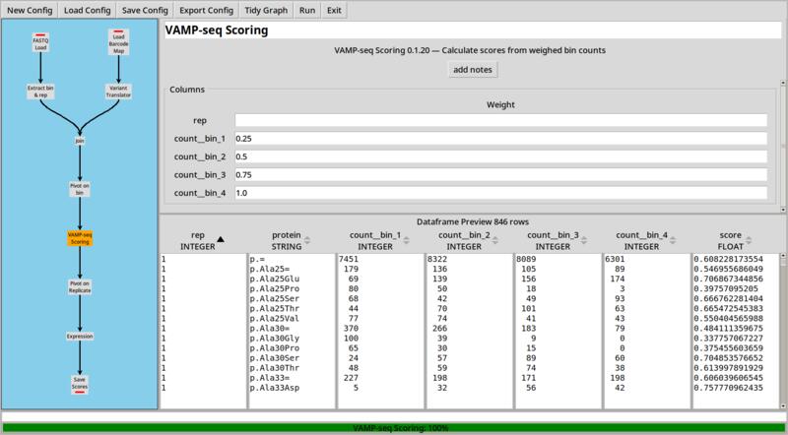Select protein cell p.Ala30Thr
Image resolution: width=788 pixels, height=435 pixels.
pyautogui.click(x=275, y=368)
